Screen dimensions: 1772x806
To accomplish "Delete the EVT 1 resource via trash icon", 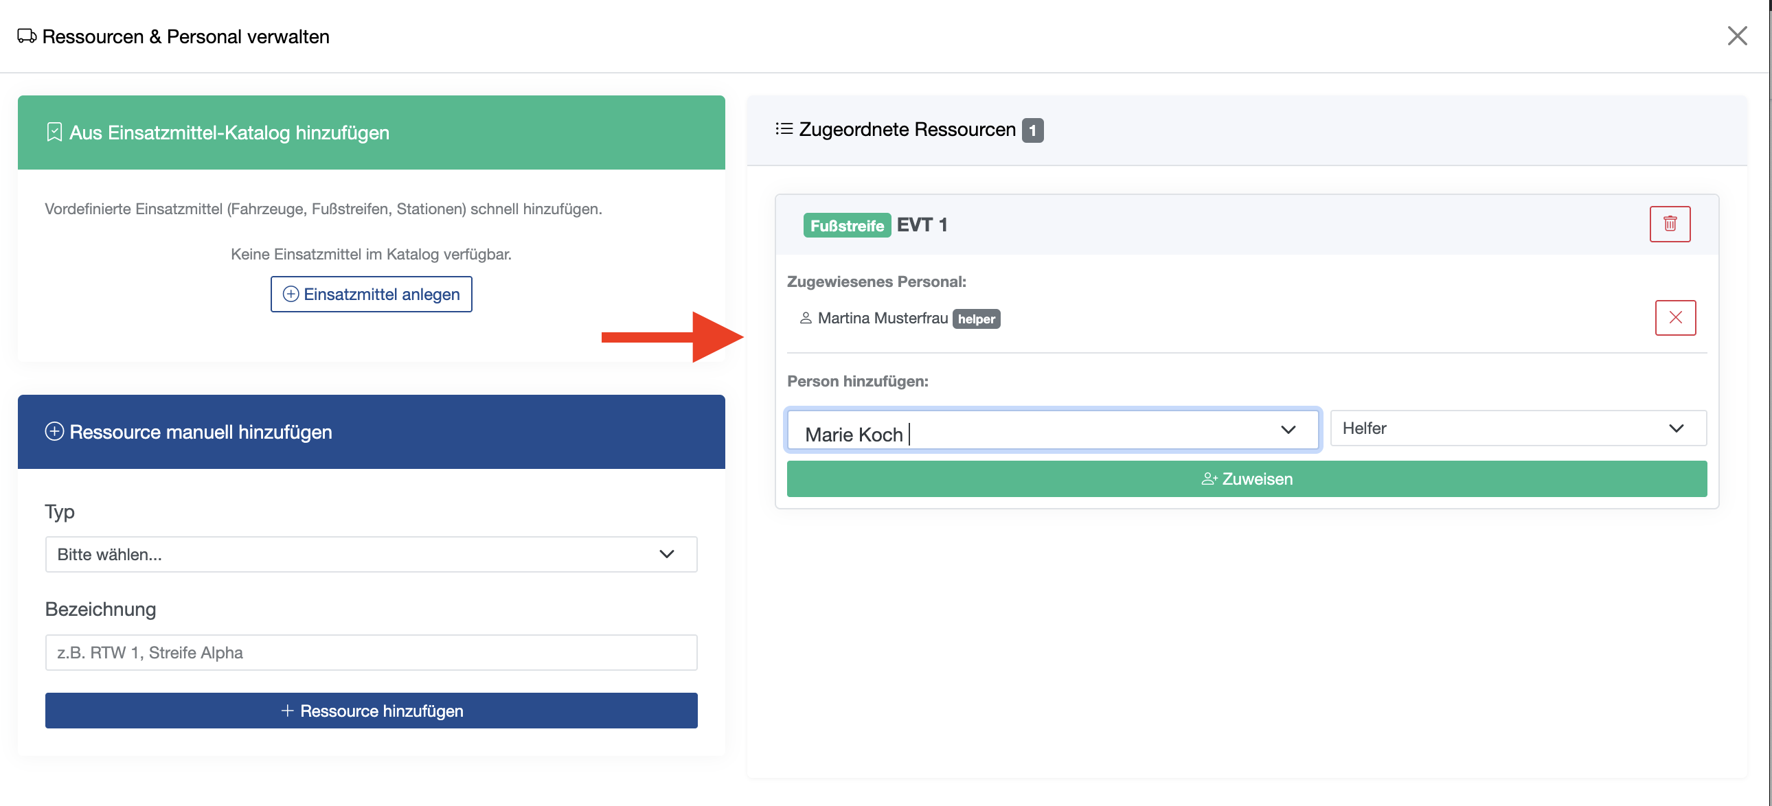I will (x=1670, y=224).
